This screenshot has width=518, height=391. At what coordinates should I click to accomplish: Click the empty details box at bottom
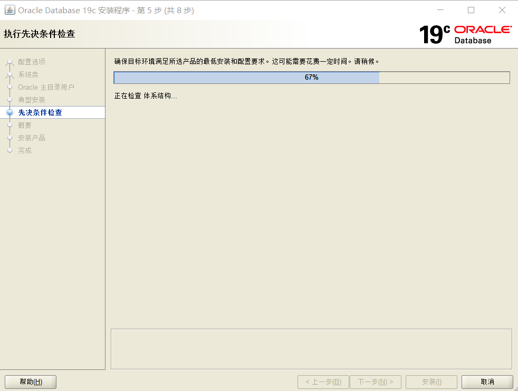point(311,349)
